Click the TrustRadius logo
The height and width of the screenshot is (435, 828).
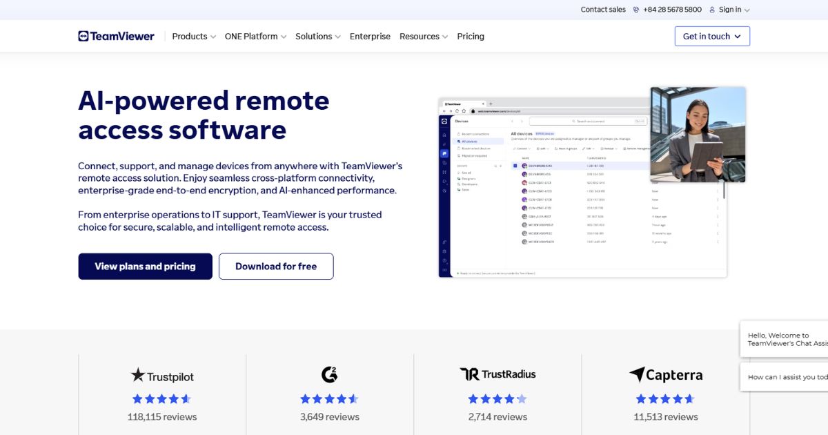(497, 374)
